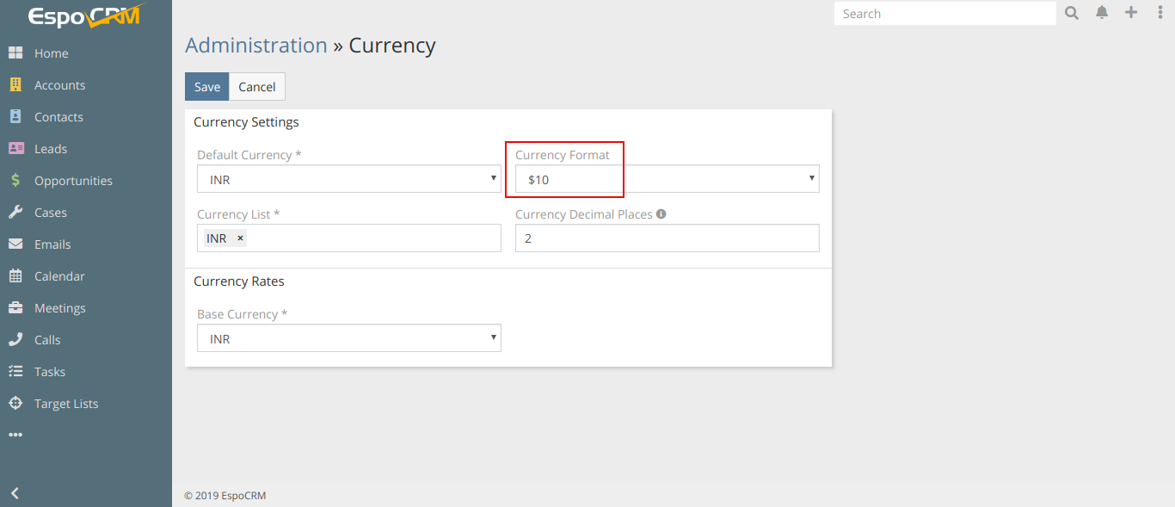Open the Base Currency dropdown
This screenshot has width=1175, height=507.
[x=348, y=338]
